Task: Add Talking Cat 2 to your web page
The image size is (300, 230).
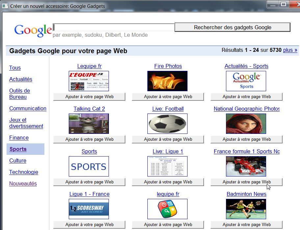Action: coord(89,139)
